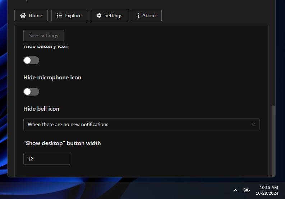The height and width of the screenshot is (199, 285).
Task: Click the house icon on Home button
Action: pyautogui.click(x=23, y=15)
